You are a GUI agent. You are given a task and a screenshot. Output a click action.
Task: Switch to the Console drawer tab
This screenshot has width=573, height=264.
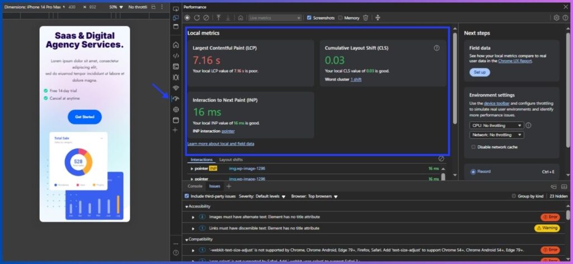(195, 186)
